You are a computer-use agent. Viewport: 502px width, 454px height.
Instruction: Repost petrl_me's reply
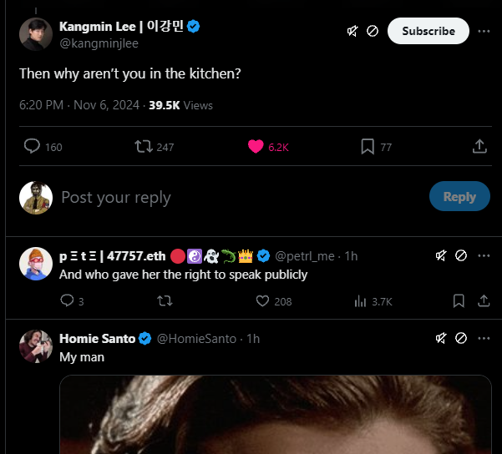coord(165,301)
